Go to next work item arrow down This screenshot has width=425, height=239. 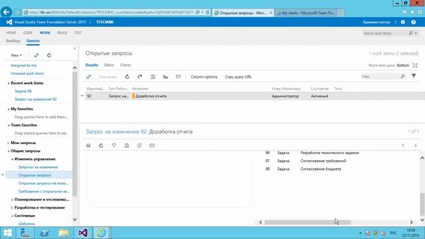click(x=416, y=145)
